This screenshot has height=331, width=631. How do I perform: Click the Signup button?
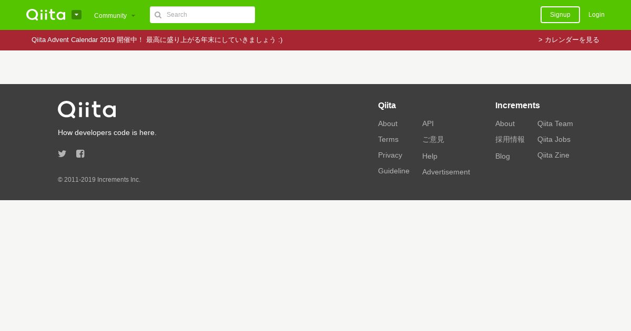coord(560,15)
